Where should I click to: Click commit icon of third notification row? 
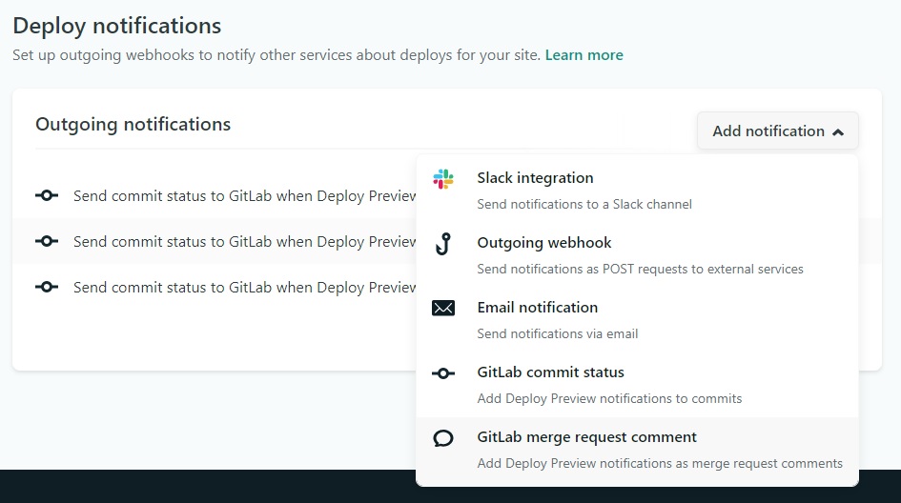click(x=47, y=287)
